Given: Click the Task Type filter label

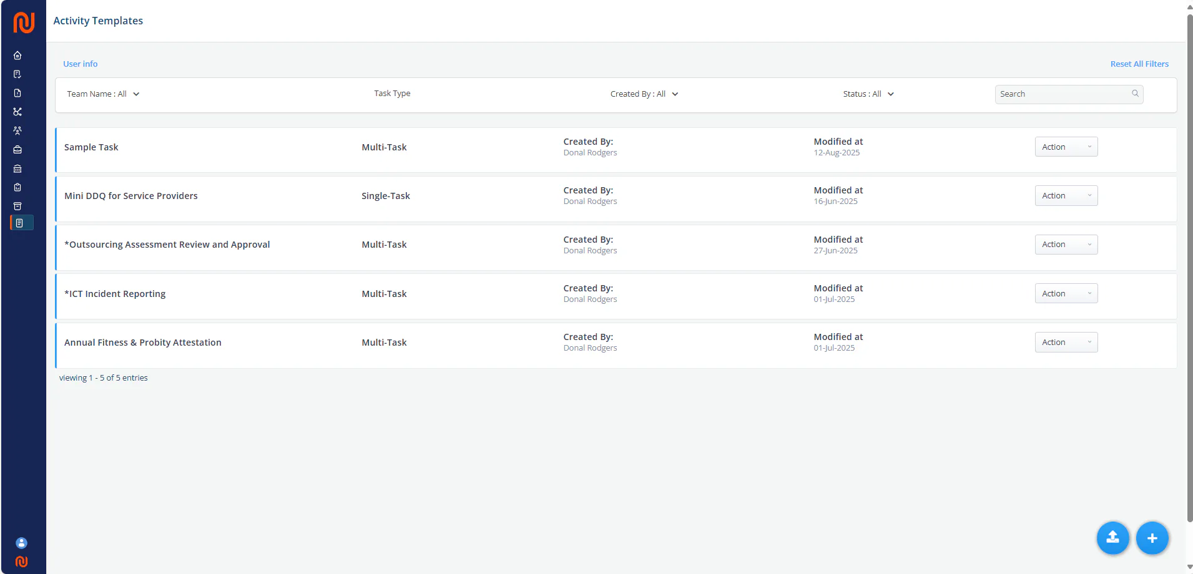Looking at the screenshot, I should 392,94.
